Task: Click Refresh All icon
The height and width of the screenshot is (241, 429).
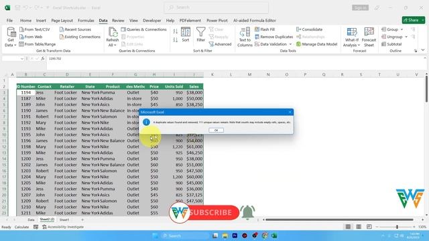Action: (113, 32)
